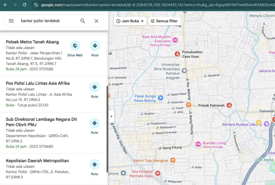This screenshot has width=275, height=185.
Task: Go back to previous browser page
Action: coord(5,5)
